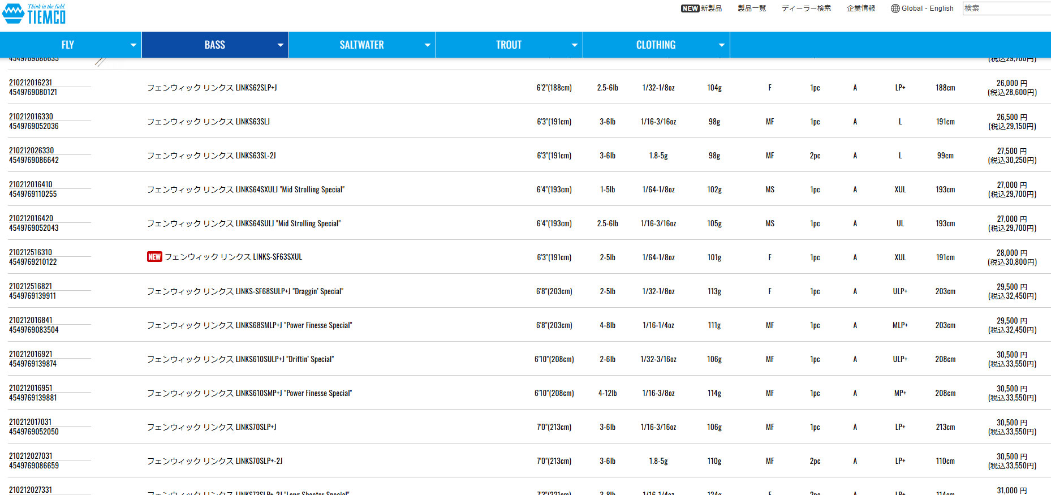This screenshot has height=495, width=1051.
Task: Click the globe language icon
Action: tap(895, 8)
